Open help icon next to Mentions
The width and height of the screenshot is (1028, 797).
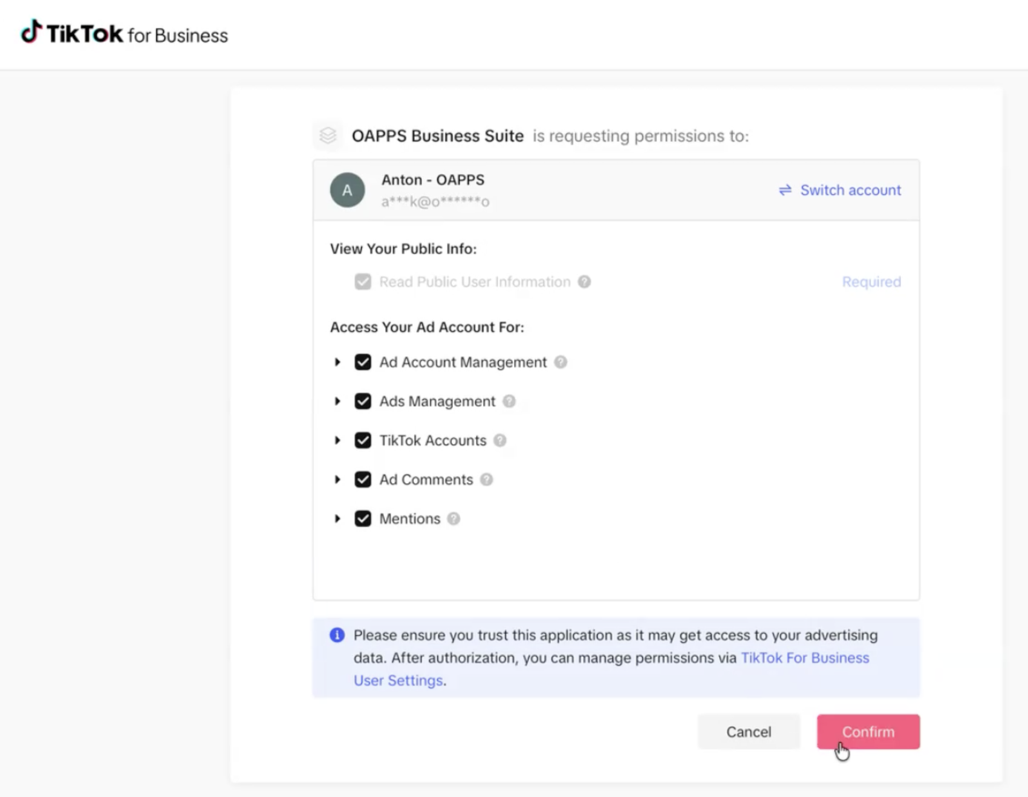[454, 519]
